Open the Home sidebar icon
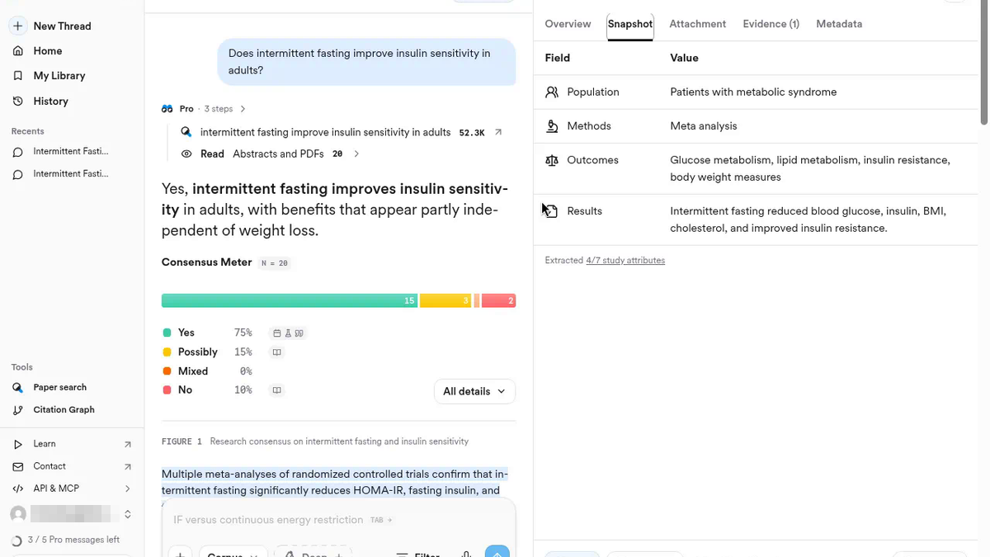This screenshot has height=557, width=990. coord(18,51)
